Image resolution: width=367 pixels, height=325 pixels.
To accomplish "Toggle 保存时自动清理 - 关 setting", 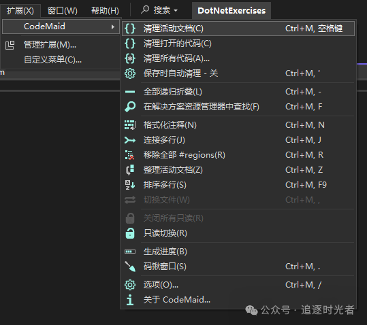I will [x=238, y=73].
